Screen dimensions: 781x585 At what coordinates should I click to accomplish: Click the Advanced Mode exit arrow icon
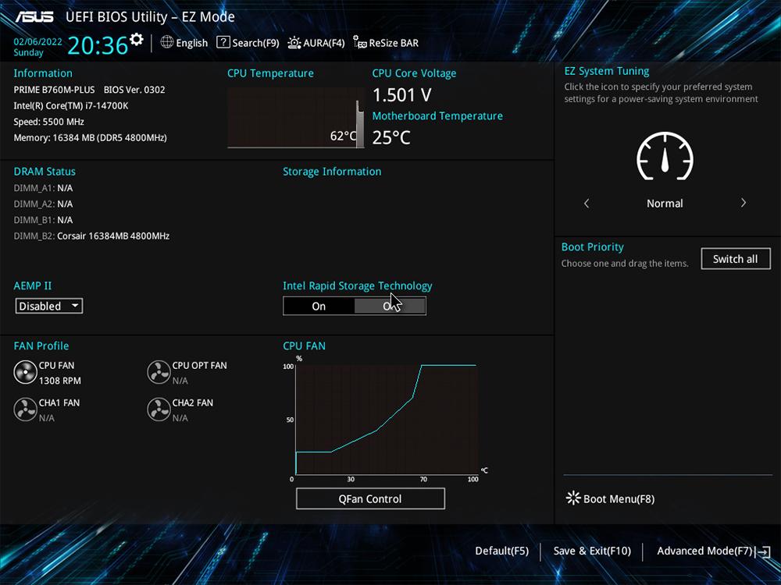[764, 551]
